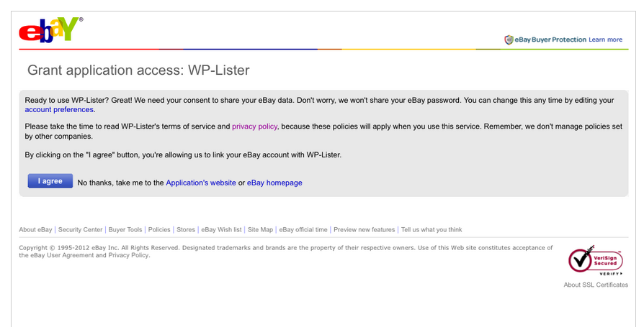The image size is (644, 327).
Task: Open the "About SSL Certificates" link
Action: point(596,285)
